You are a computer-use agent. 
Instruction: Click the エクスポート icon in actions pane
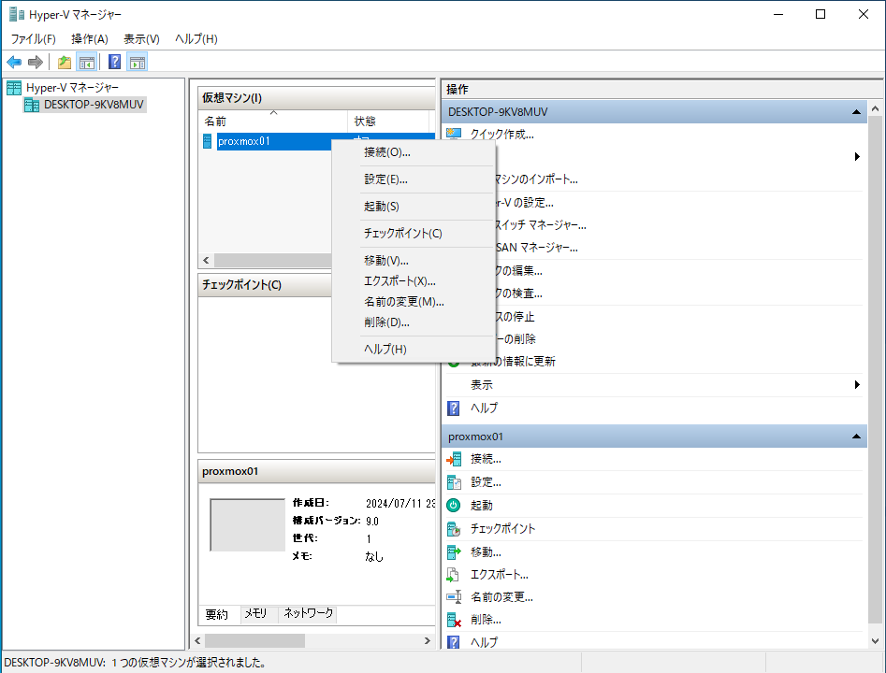click(x=455, y=574)
